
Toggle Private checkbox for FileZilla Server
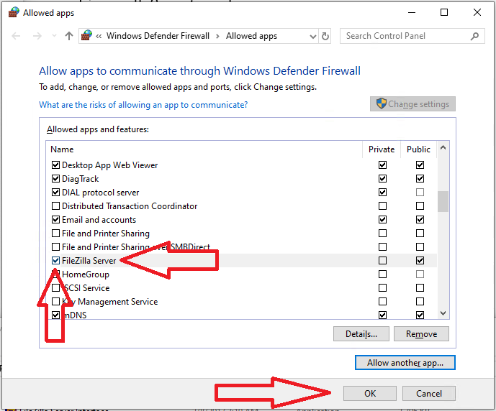383,260
